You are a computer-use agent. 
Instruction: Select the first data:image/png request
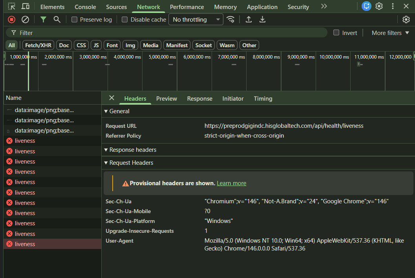pos(52,110)
